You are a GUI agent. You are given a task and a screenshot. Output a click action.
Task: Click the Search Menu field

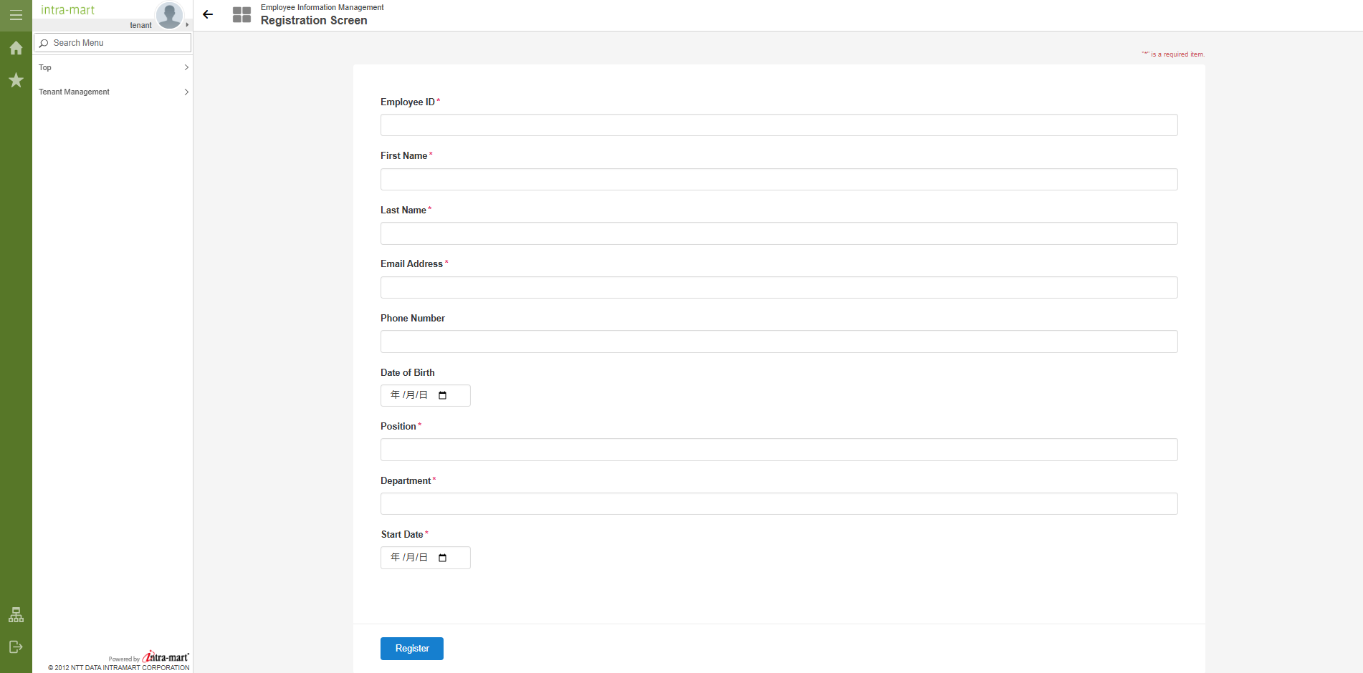pyautogui.click(x=113, y=43)
